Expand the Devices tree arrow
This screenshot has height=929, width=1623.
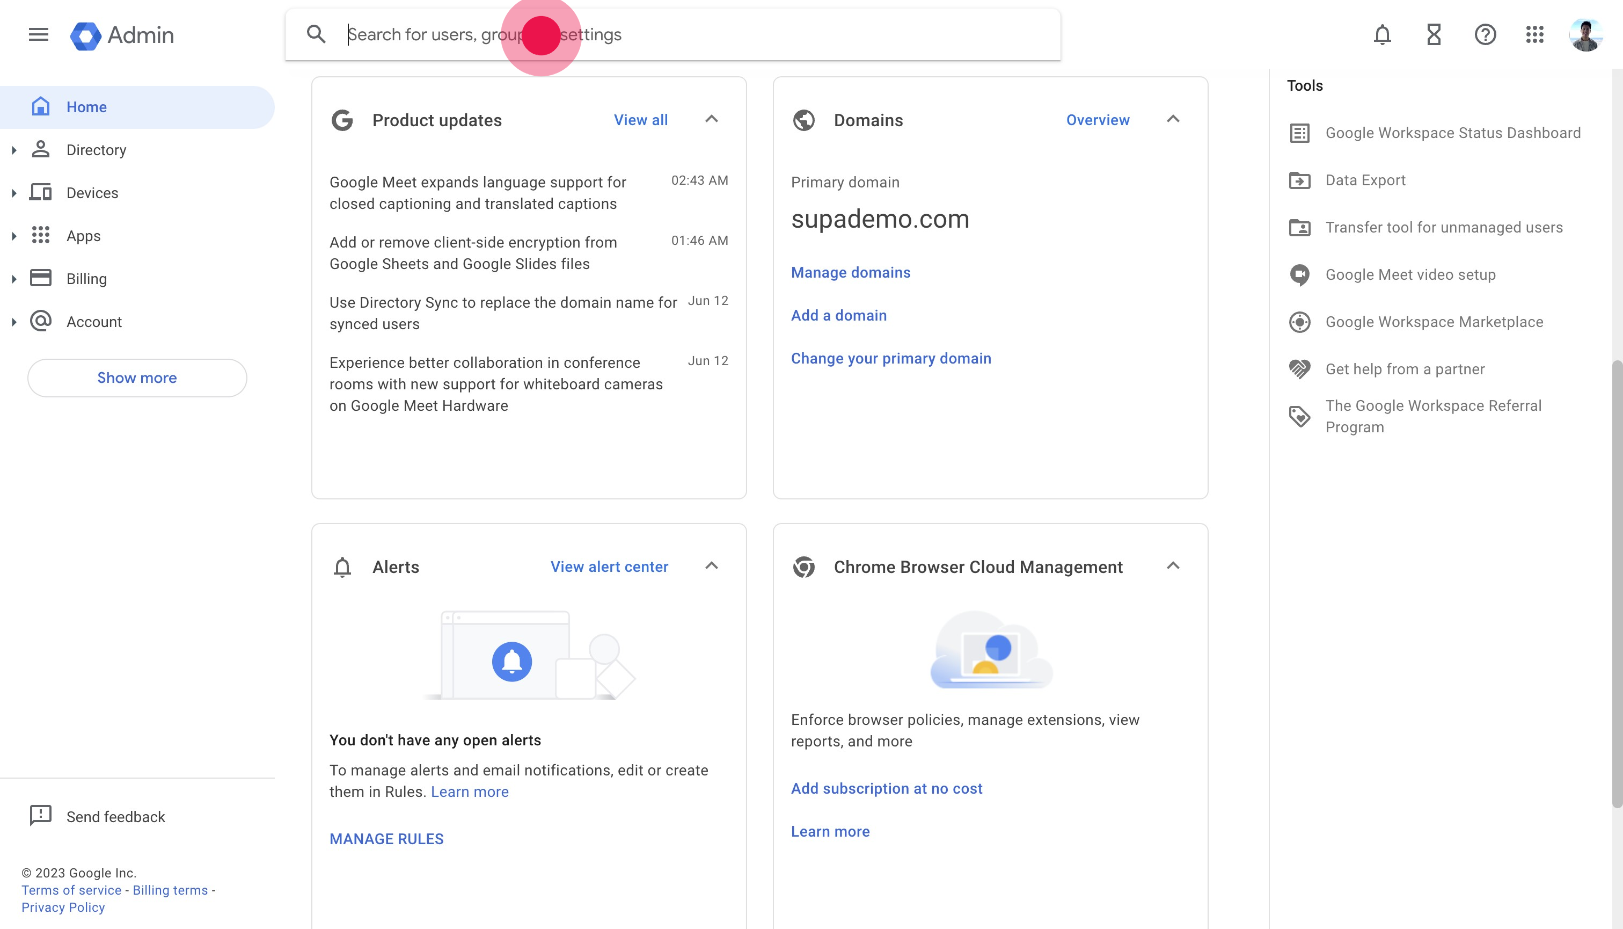[x=14, y=193]
